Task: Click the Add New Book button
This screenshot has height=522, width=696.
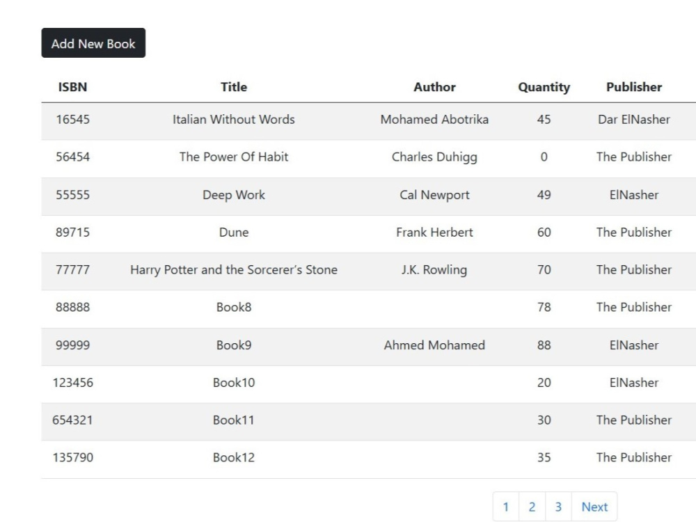Action: pos(93,43)
